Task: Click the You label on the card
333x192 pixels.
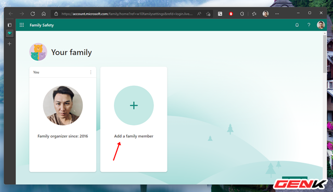Action: tap(36, 72)
